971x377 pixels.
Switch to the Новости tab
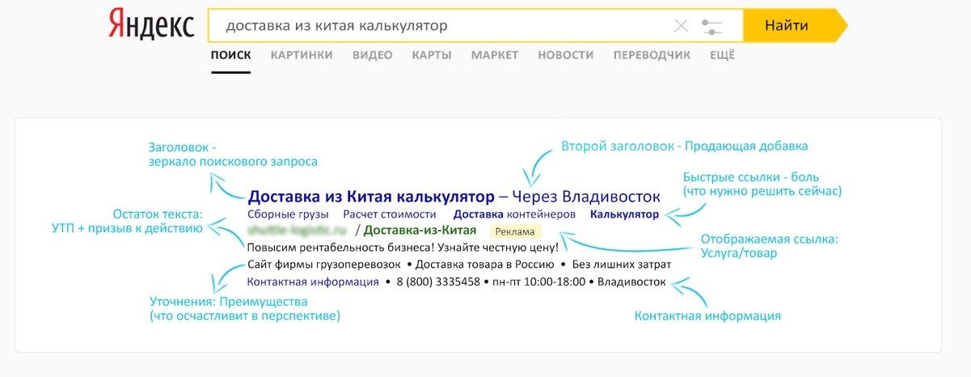coord(565,55)
